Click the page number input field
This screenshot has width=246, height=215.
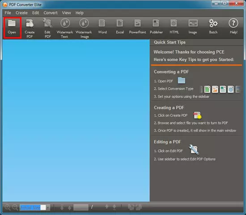81,207
